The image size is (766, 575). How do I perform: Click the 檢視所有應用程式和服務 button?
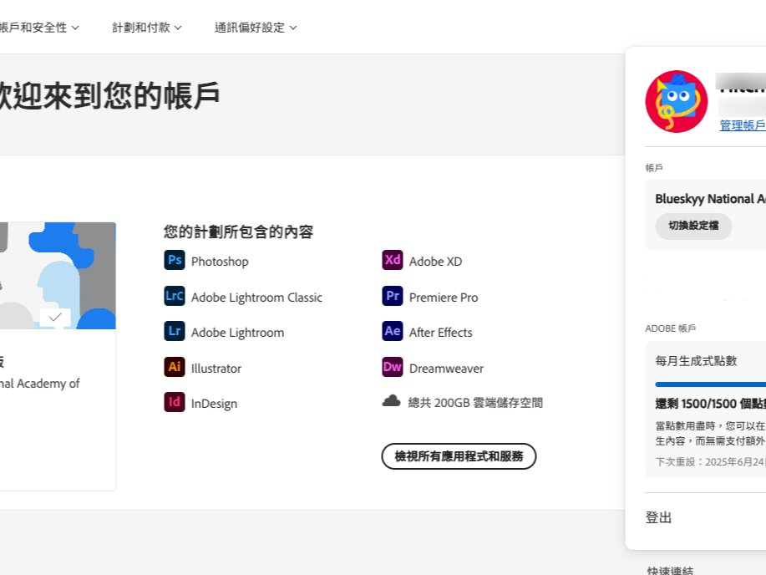459,456
